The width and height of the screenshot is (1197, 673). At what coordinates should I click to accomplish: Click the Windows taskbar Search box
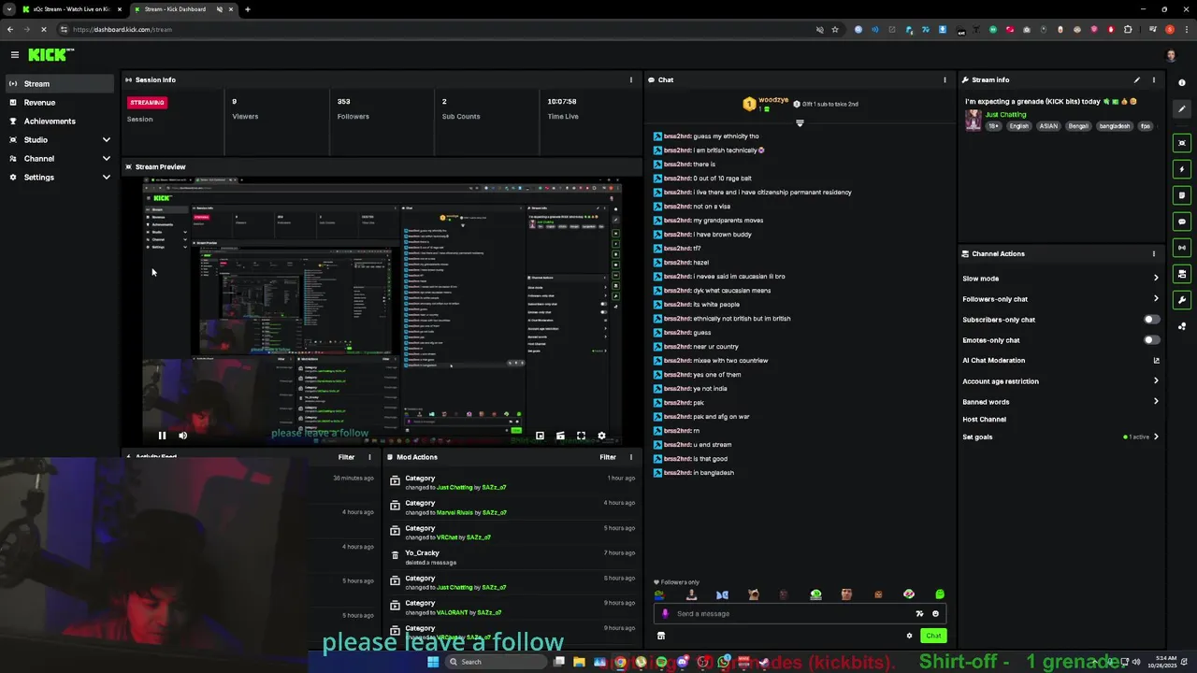coord(494,662)
